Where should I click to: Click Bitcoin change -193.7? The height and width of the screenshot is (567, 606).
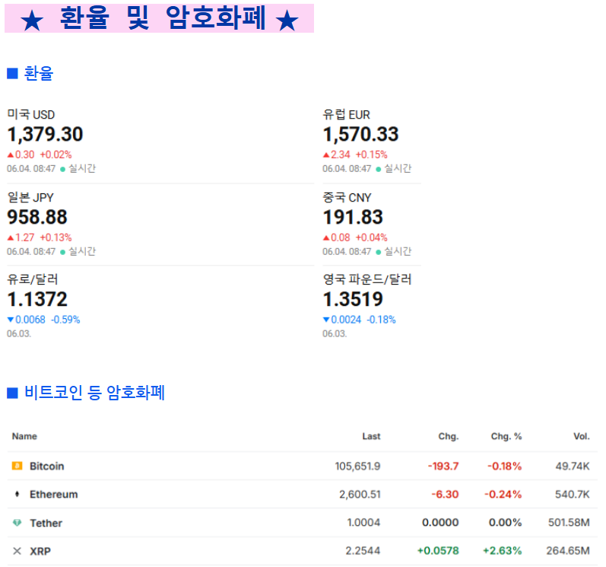coord(443,466)
